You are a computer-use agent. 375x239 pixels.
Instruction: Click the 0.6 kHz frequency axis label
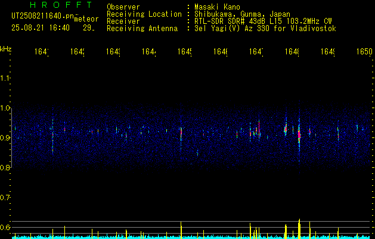tap(5, 227)
